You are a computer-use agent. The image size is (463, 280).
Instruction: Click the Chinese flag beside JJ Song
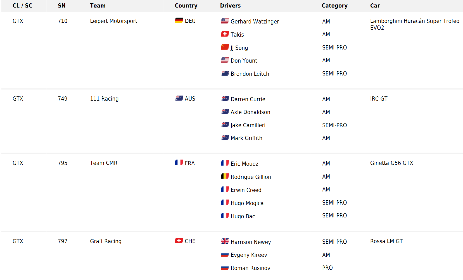(225, 47)
